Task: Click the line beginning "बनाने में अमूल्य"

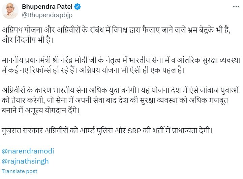Action: (41, 110)
